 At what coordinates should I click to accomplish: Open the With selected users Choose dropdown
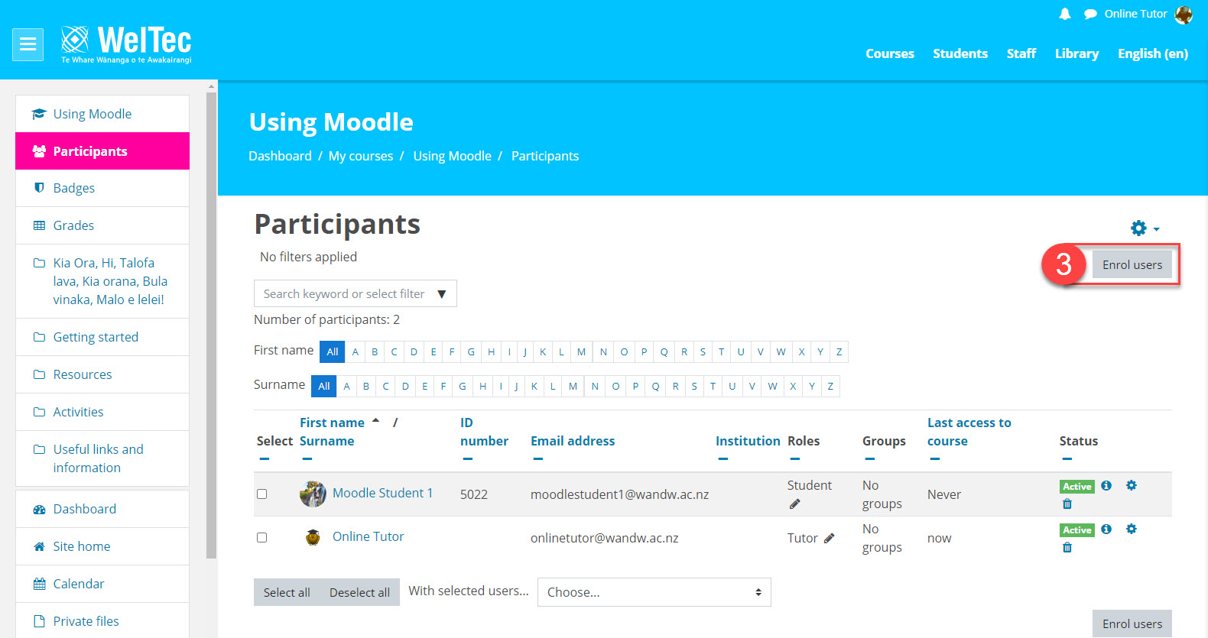pos(654,592)
